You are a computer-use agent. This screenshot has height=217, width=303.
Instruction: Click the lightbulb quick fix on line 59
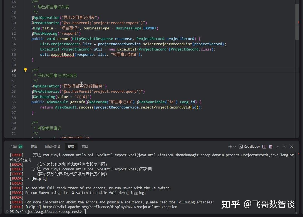coord(25,70)
